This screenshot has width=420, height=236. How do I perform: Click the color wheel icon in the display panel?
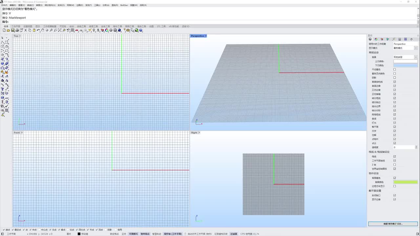tap(376, 39)
